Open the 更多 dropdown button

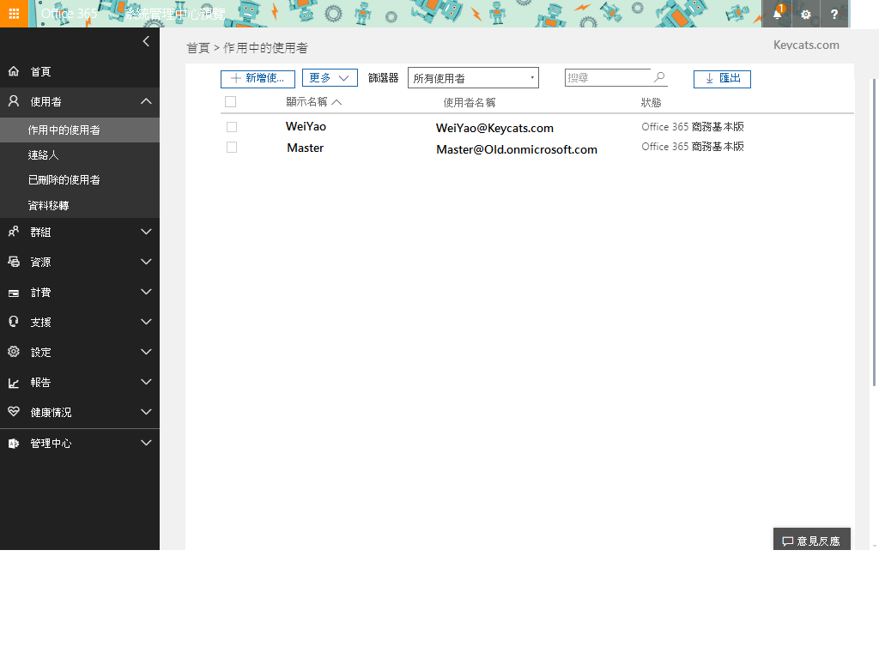point(330,78)
